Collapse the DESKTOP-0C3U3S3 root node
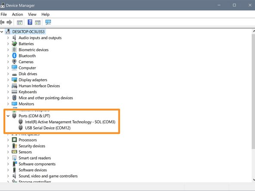255x191 pixels. click(2, 32)
